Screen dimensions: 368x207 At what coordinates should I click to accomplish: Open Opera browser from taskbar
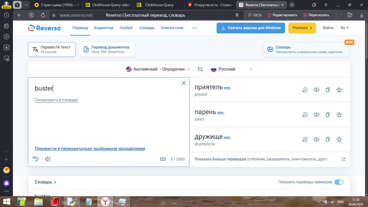point(55,201)
